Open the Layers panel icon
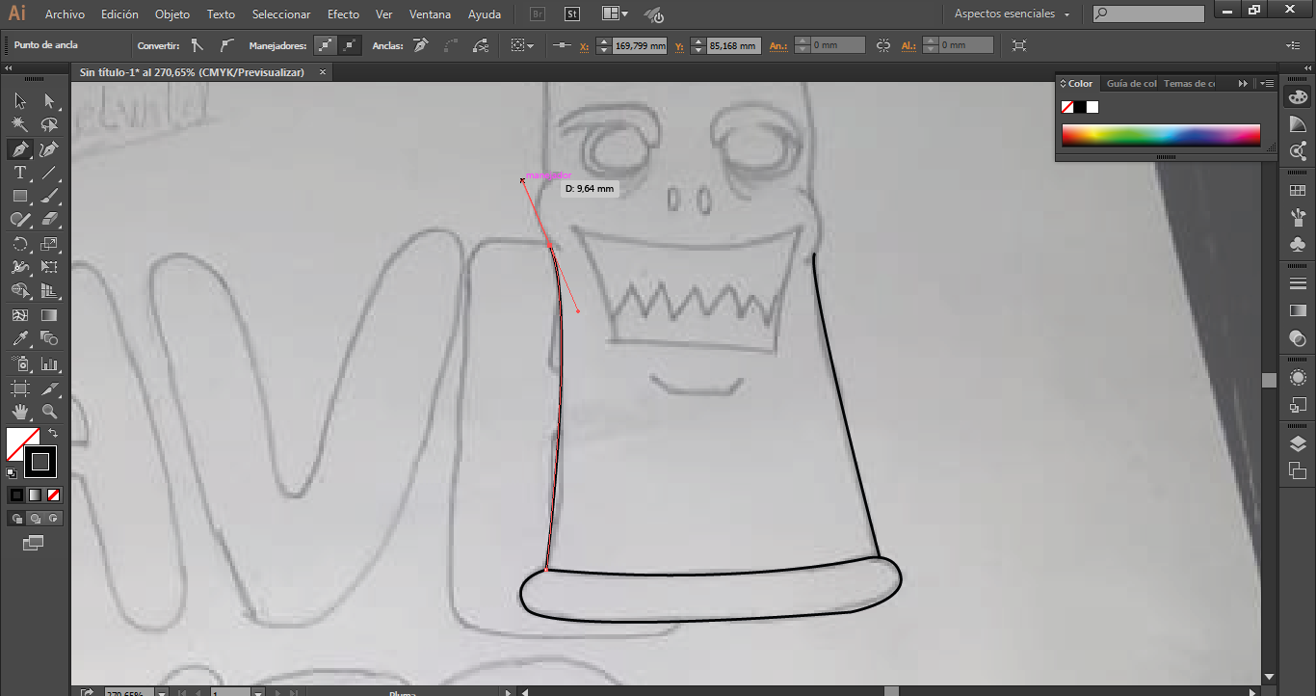This screenshot has width=1316, height=696. (1298, 443)
